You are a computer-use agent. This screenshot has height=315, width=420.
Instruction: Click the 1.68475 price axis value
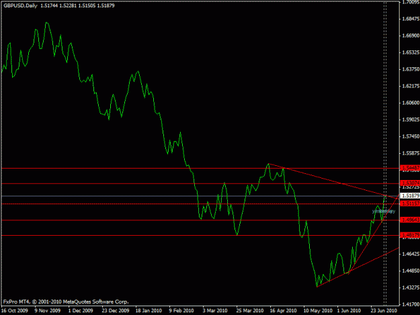[411, 19]
